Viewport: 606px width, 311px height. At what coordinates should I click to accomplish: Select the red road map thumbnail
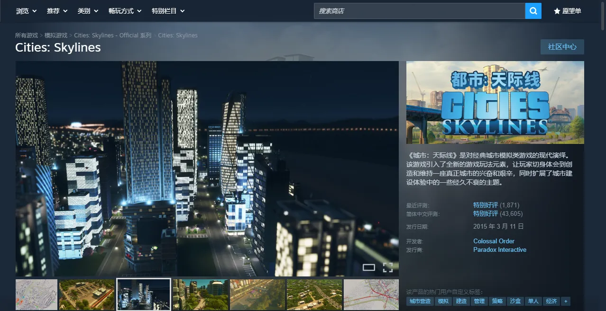point(371,294)
